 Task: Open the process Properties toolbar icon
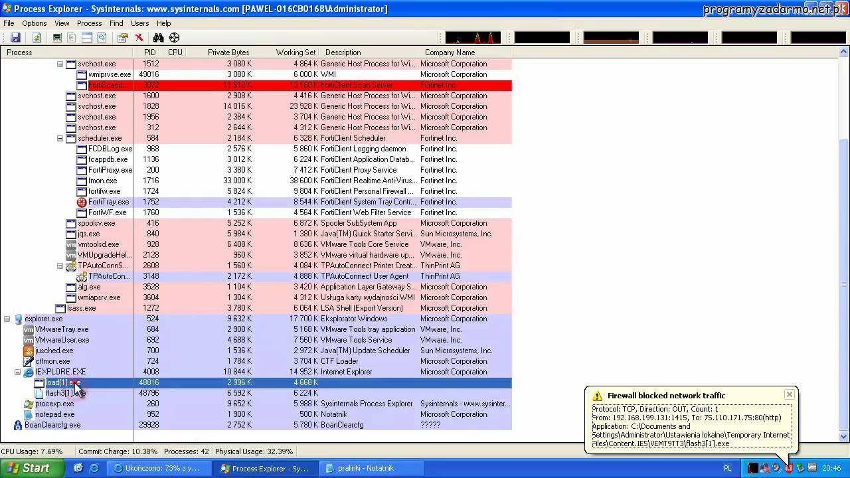point(123,38)
